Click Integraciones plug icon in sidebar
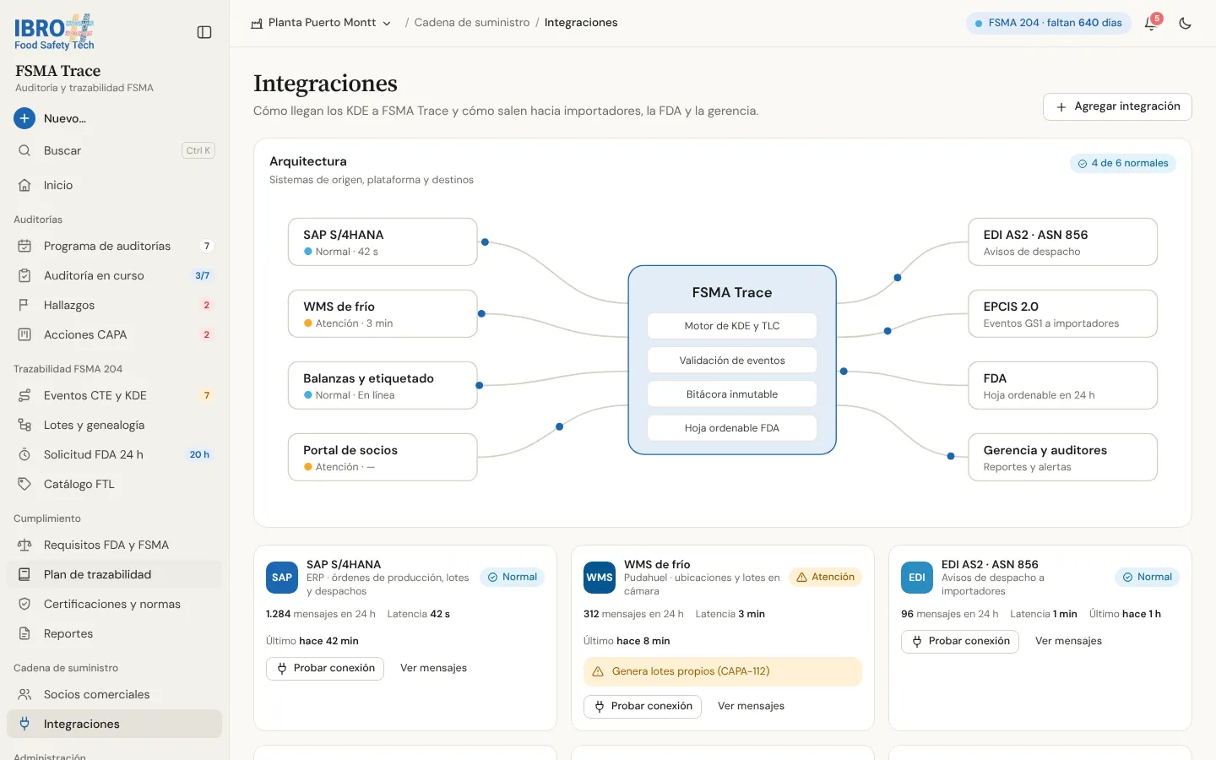 (24, 724)
